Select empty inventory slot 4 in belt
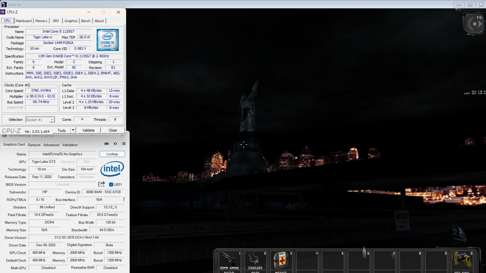This screenshot has height=273, width=486. click(x=307, y=261)
